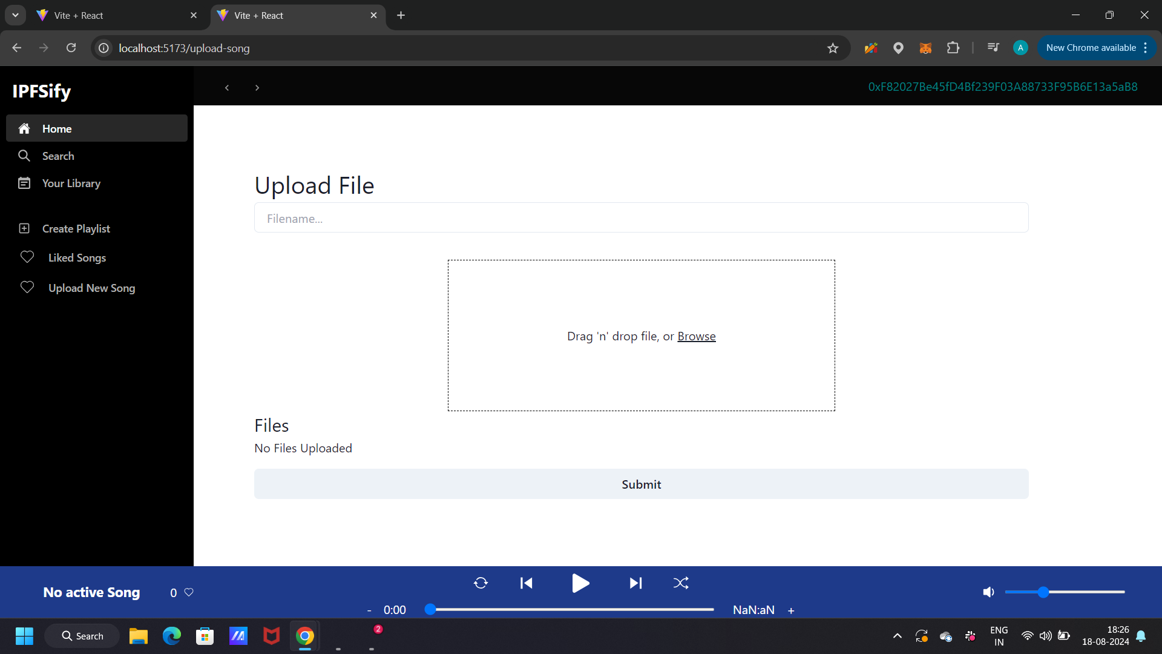
Task: Skip to next track icon
Action: click(635, 583)
